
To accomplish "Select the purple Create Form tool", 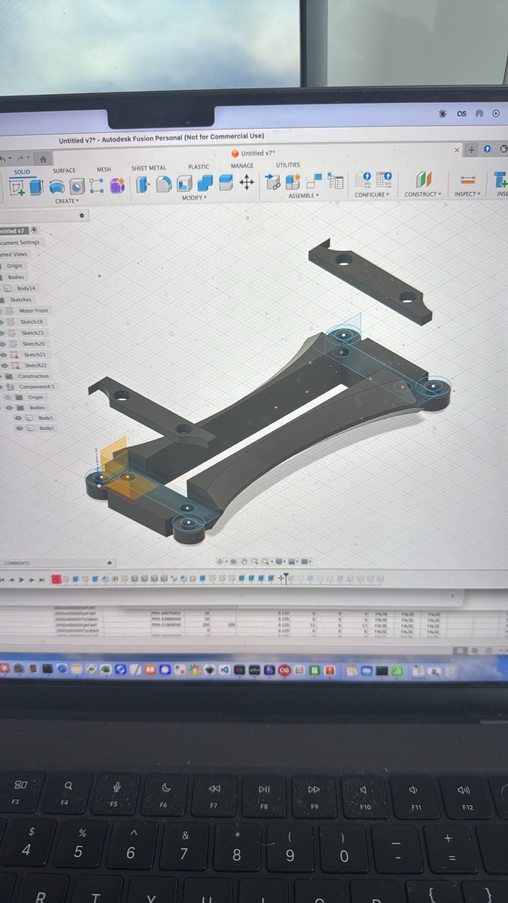I will click(117, 185).
